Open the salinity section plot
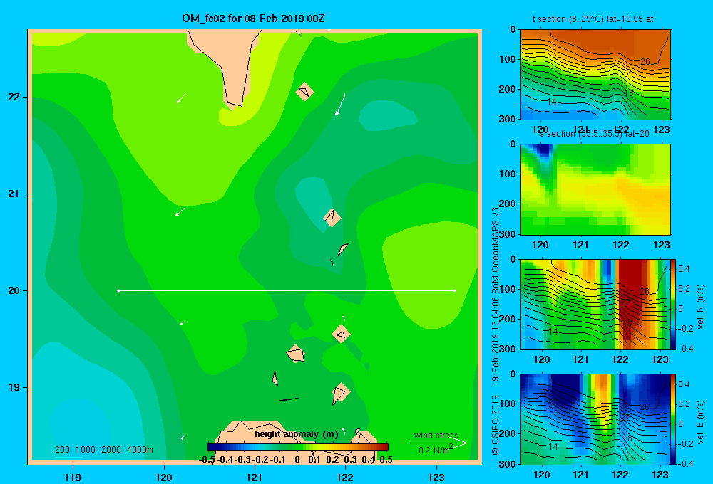 [595, 189]
